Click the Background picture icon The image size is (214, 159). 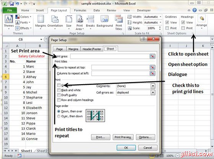(x=105, y=19)
